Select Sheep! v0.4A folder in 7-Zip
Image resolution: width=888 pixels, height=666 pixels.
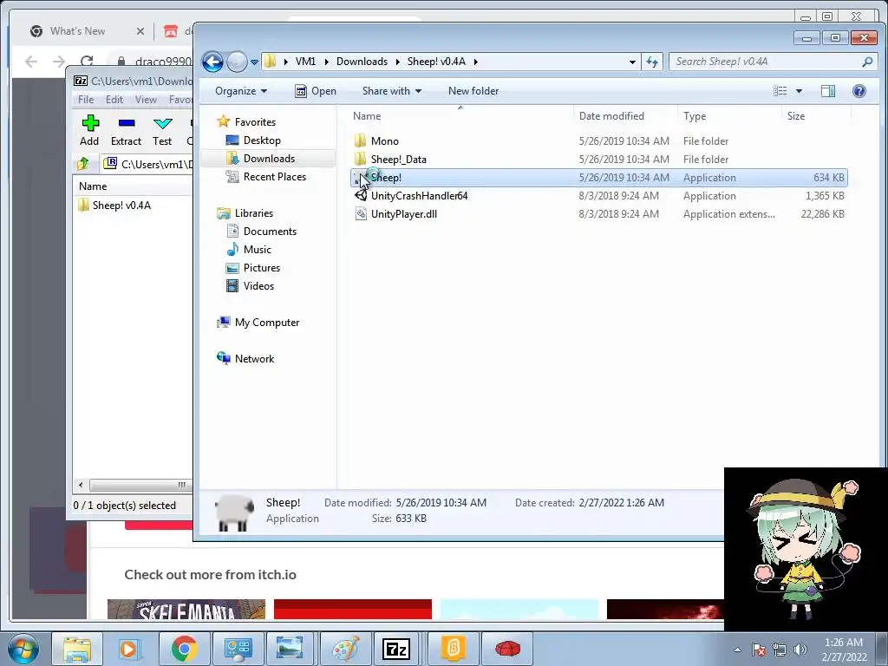[x=121, y=206]
